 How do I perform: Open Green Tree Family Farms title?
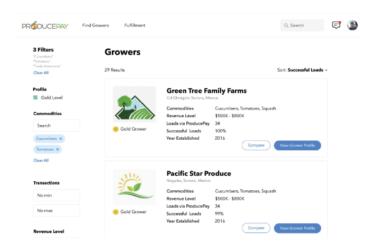click(207, 91)
